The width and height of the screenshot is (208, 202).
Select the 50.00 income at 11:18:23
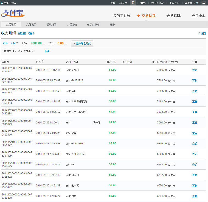pyautogui.click(x=113, y=101)
